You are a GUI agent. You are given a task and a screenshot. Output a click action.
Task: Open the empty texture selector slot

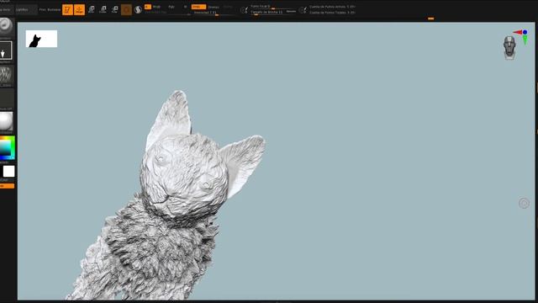7,98
